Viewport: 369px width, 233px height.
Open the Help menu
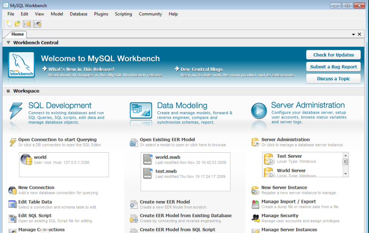point(173,14)
